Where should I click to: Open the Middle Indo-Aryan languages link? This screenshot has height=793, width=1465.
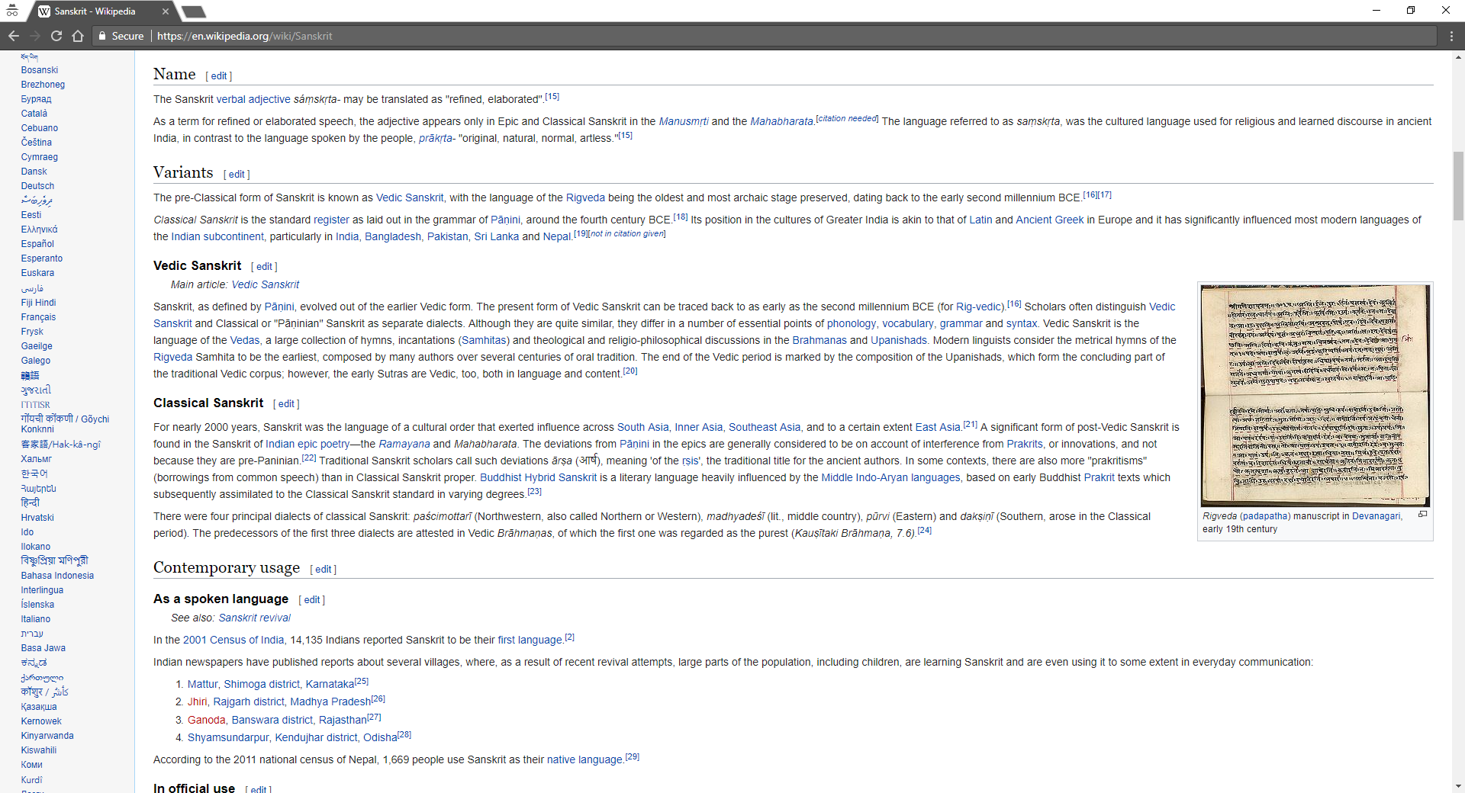(x=891, y=477)
